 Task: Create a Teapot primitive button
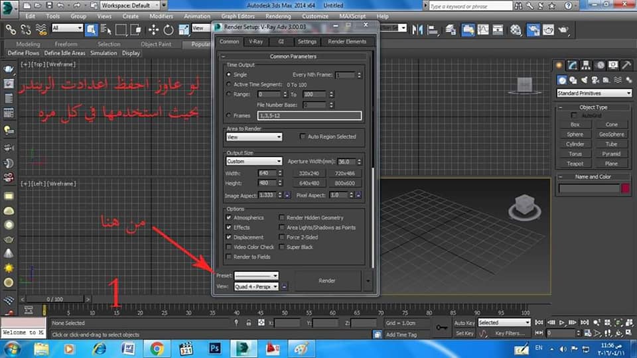575,164
